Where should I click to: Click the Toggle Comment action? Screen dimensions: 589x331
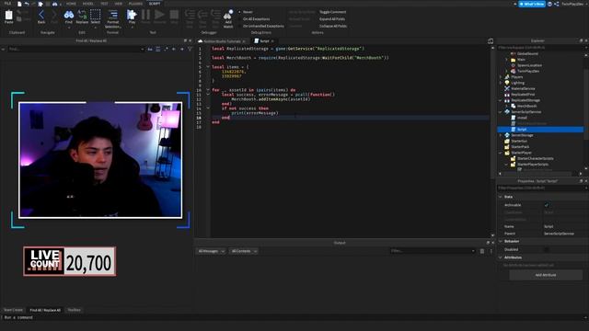point(332,12)
